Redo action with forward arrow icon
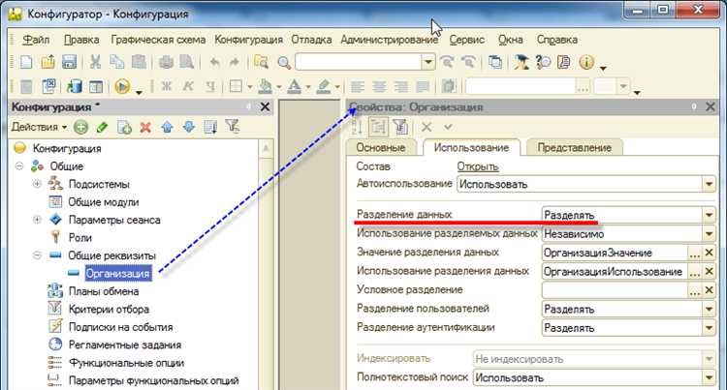 pos(235,62)
